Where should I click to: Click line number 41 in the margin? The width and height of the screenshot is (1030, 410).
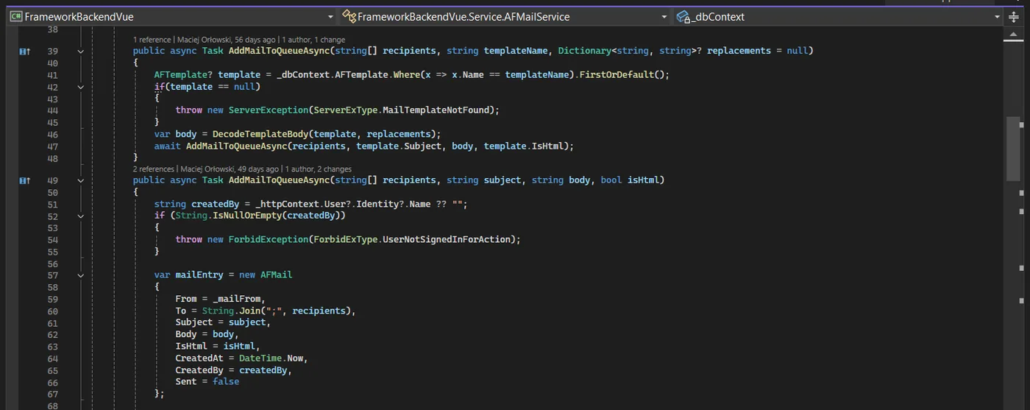[x=52, y=75]
